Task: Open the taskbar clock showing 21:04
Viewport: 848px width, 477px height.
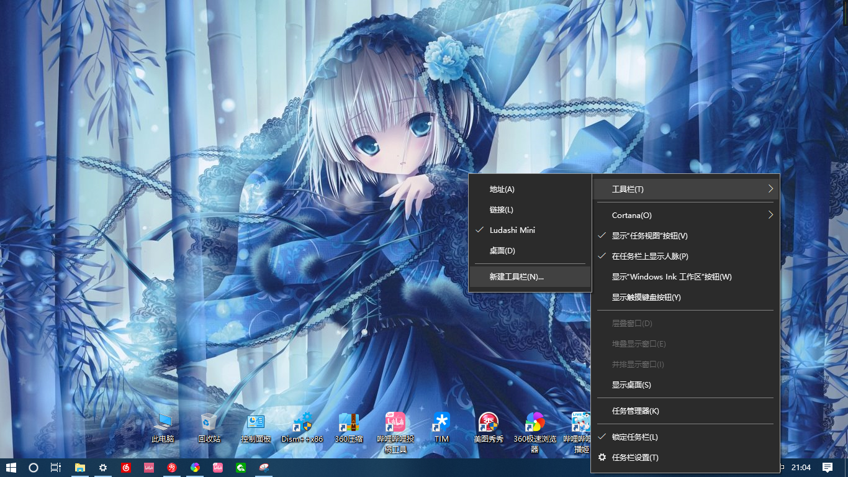Action: pos(801,467)
